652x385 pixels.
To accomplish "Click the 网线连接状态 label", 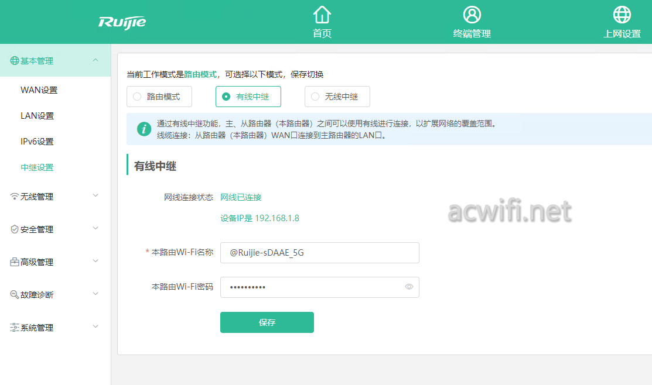I will 189,197.
